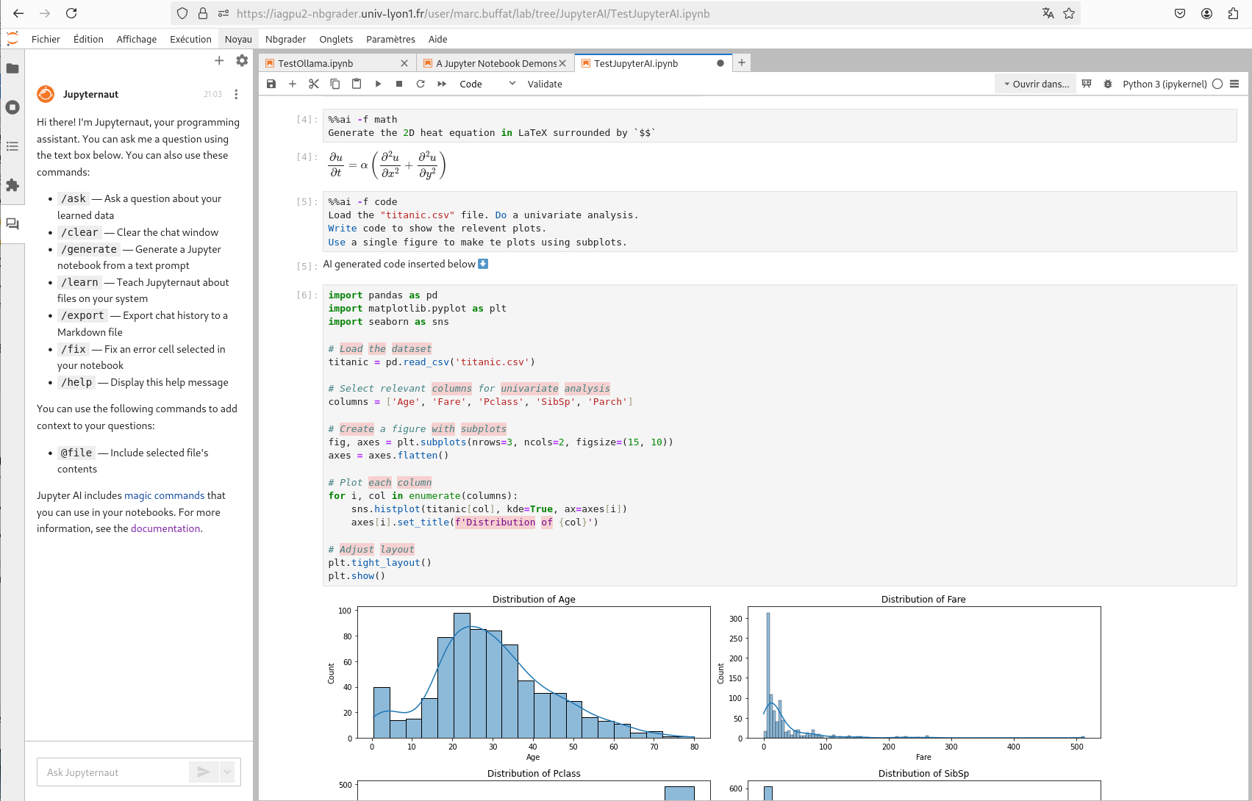This screenshot has width=1252, height=801.
Task: Expand the Ouvrir dans... dropdown
Action: coord(1036,84)
